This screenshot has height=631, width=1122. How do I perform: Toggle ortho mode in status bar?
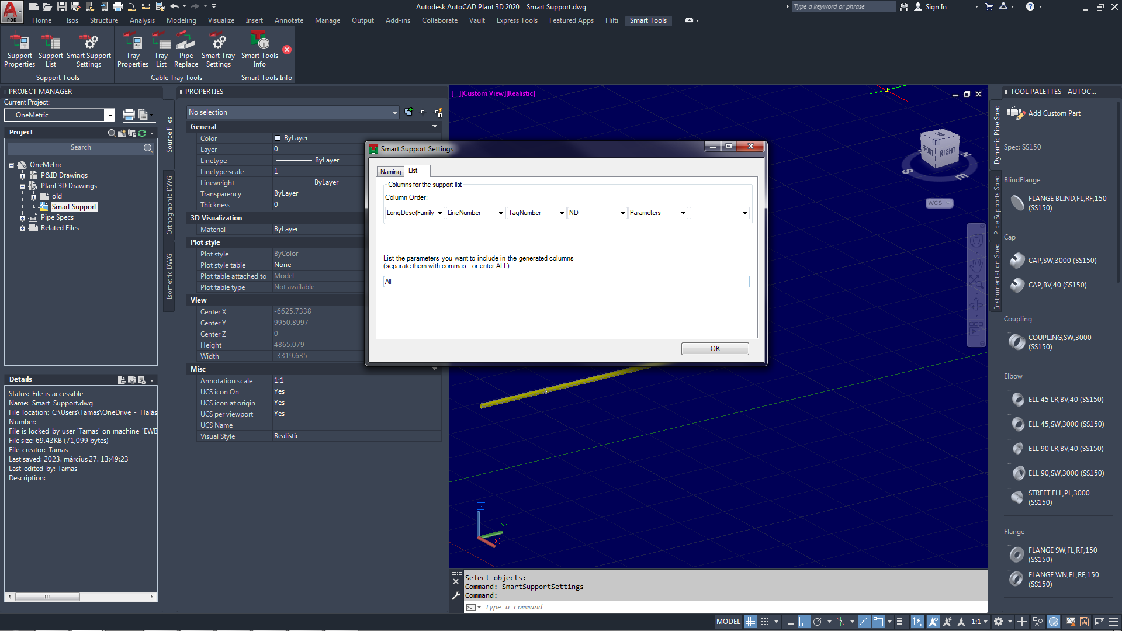click(804, 622)
